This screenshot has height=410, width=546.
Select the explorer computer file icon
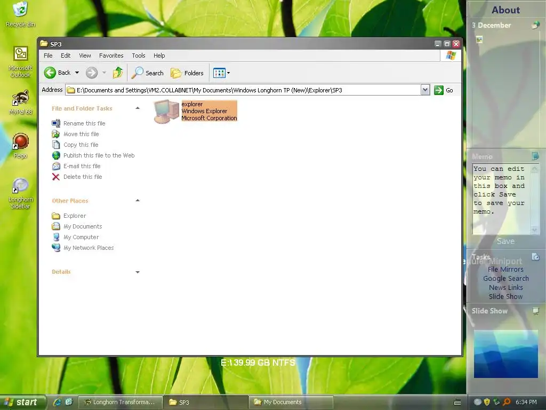(166, 111)
